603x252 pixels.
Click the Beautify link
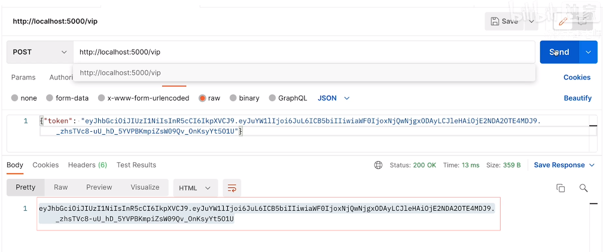click(578, 98)
